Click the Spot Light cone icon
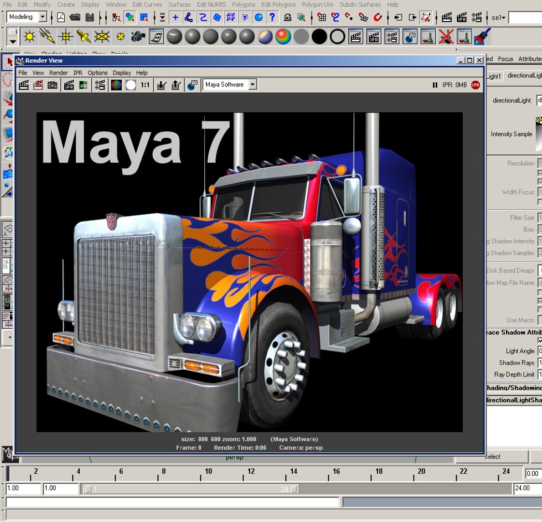542x522 pixels. tap(84, 37)
